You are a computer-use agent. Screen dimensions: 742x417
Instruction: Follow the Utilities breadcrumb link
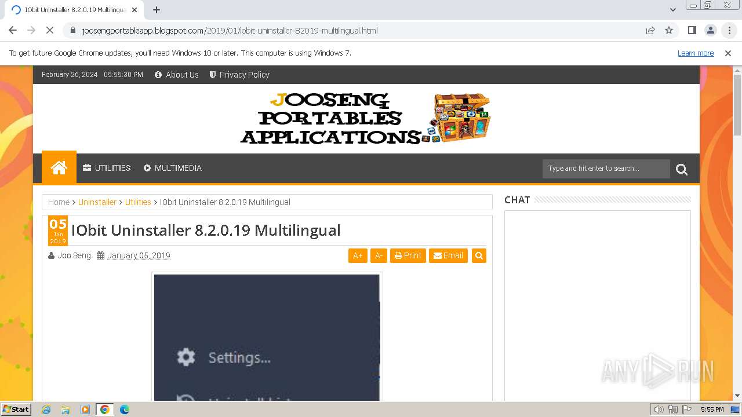tap(138, 202)
